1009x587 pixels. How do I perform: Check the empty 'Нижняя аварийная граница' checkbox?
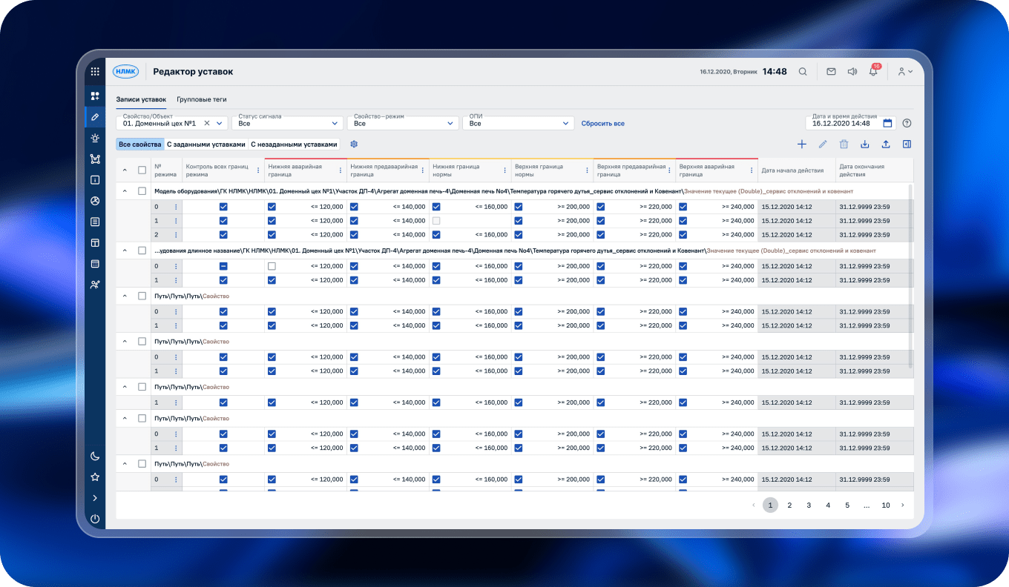coord(272,266)
